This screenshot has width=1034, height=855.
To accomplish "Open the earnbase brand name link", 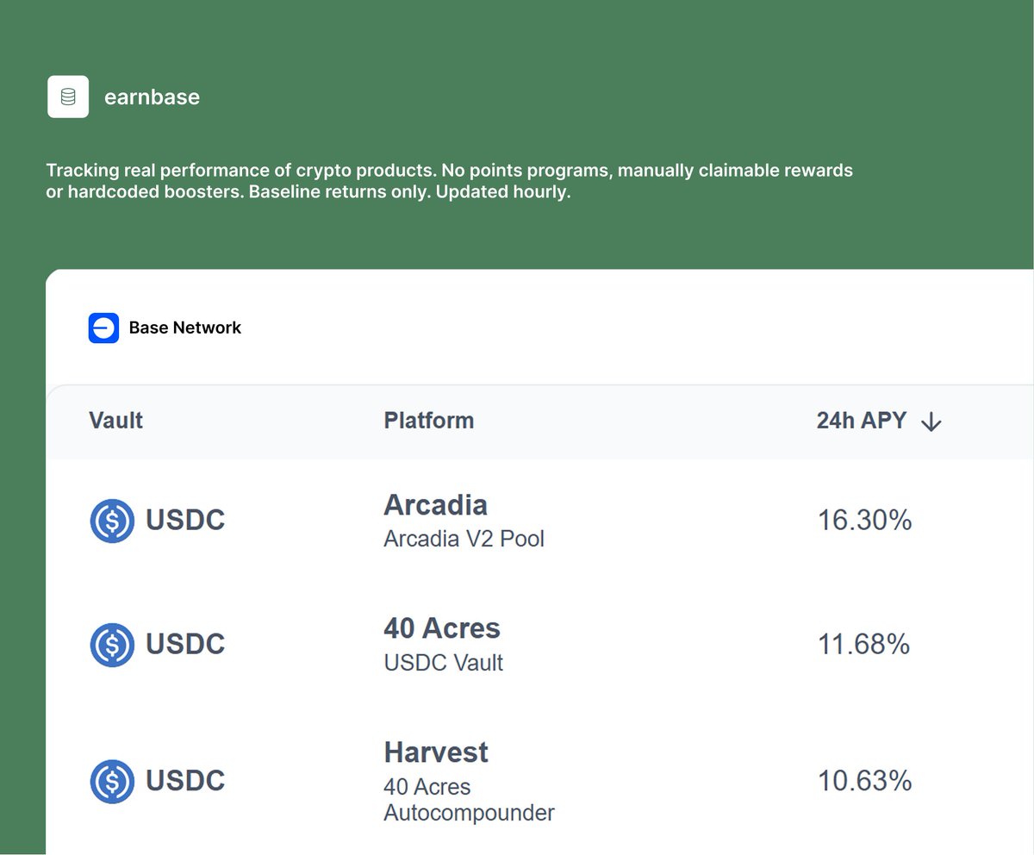I will pos(152,97).
